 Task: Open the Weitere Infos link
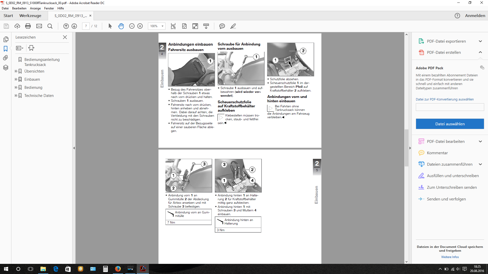point(450,257)
